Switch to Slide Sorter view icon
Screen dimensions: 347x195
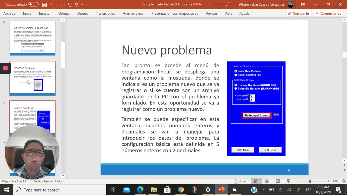[267, 181]
